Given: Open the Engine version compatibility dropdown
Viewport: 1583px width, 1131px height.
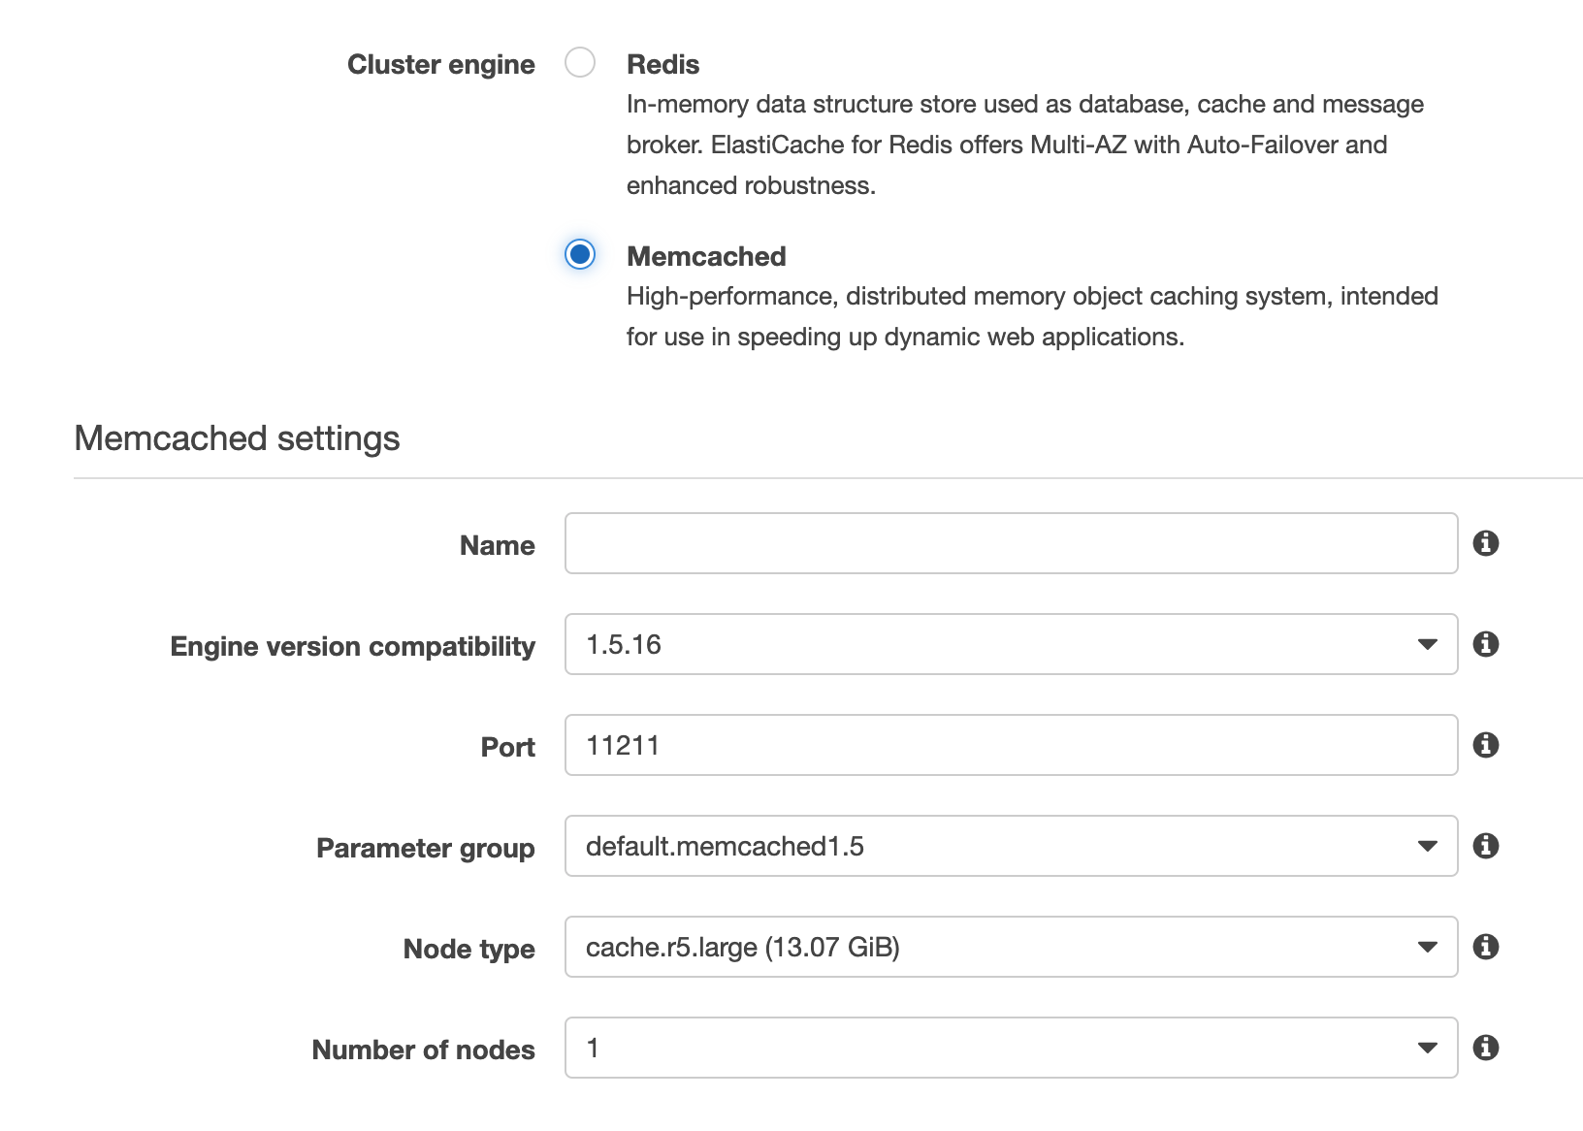Looking at the screenshot, I should 1011,644.
